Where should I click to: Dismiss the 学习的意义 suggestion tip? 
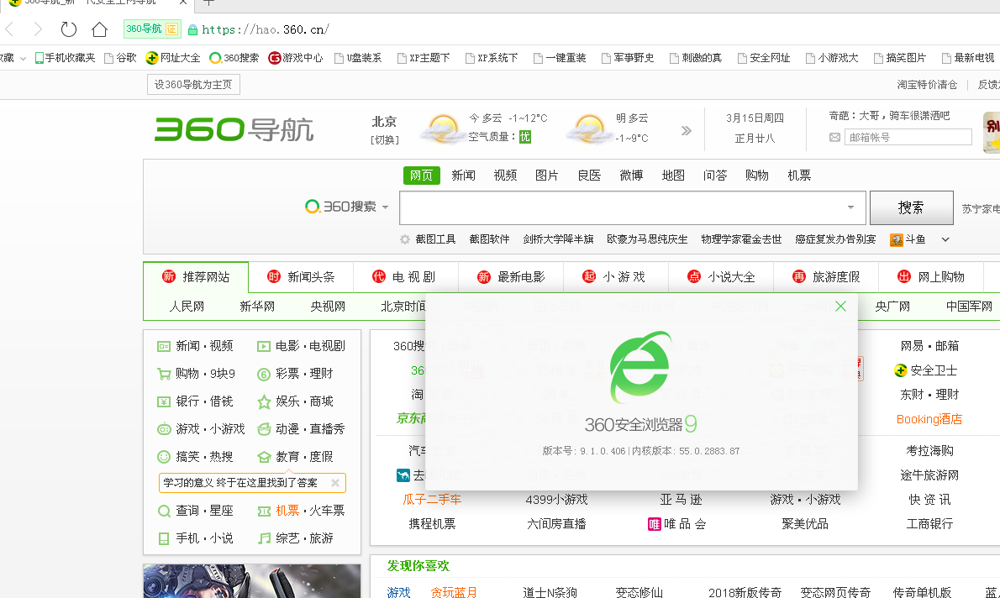coord(334,483)
